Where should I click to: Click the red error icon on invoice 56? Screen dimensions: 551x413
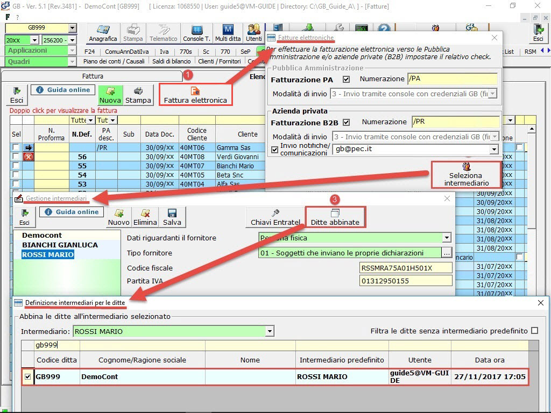click(29, 156)
